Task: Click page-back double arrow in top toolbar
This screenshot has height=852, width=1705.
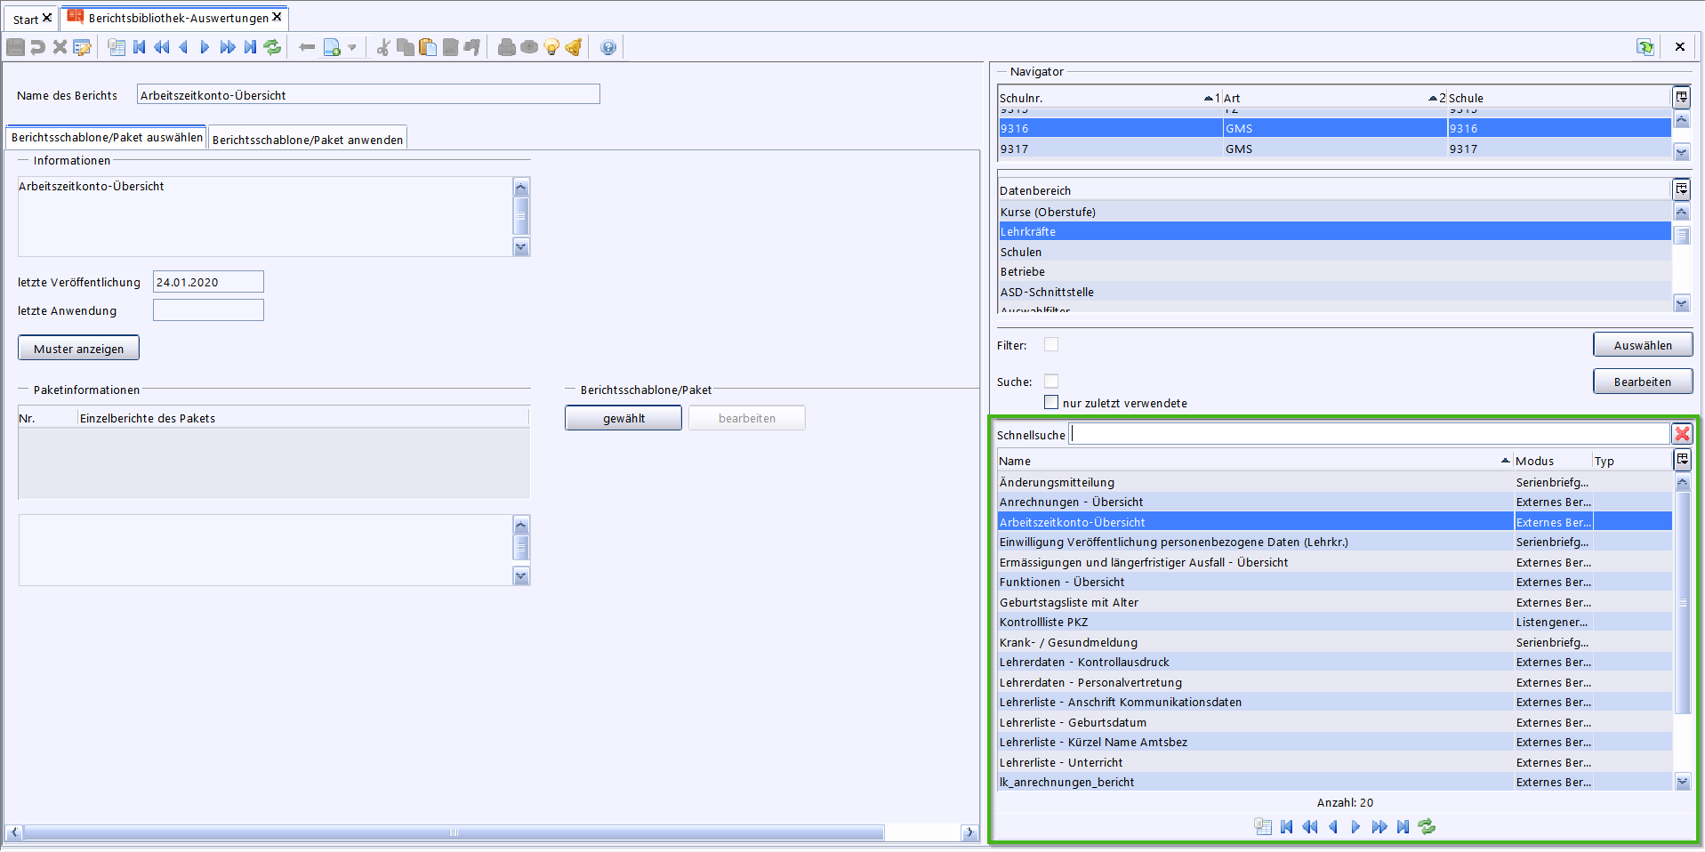Action: (x=161, y=47)
